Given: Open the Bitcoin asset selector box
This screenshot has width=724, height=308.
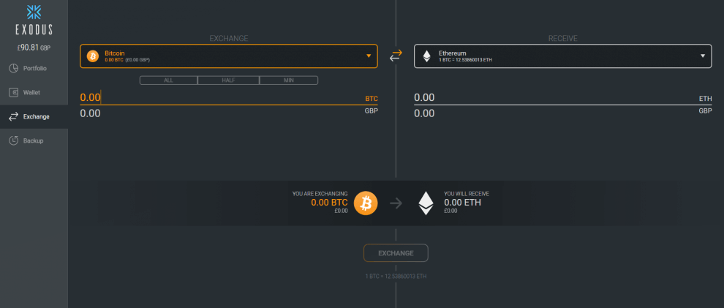Looking at the screenshot, I should tap(229, 56).
